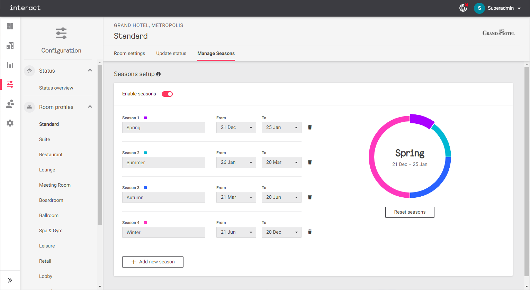Screen dimensions: 530x290
Task: Click the Status section round icon
Action: pyautogui.click(x=29, y=71)
